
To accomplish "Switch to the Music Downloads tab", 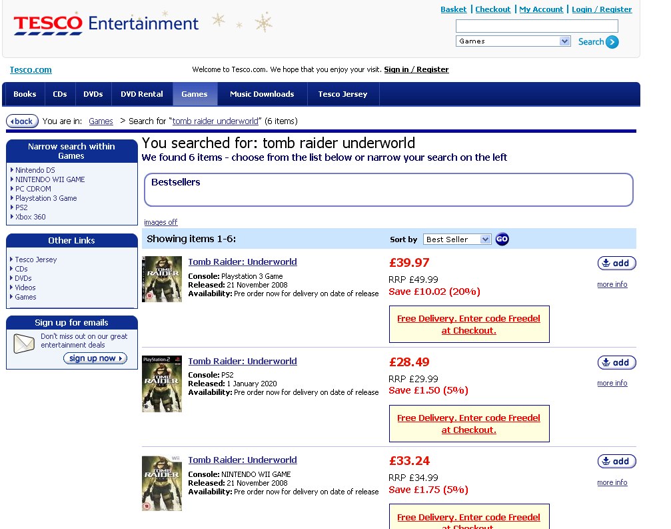I will (x=262, y=94).
